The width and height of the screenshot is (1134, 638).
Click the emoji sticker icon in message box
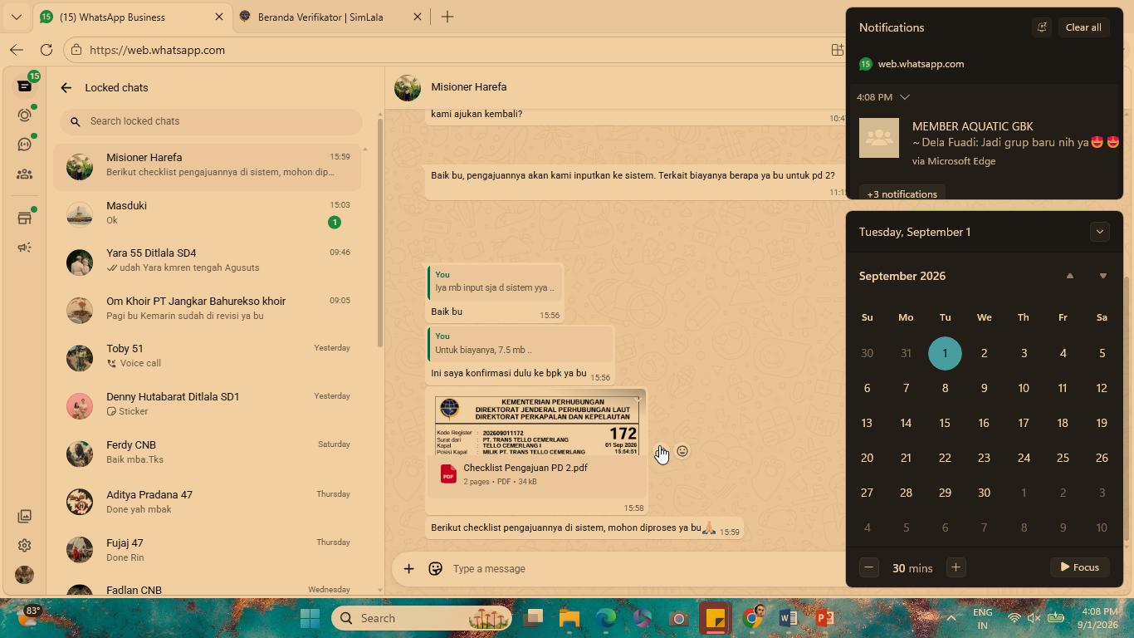coord(435,569)
